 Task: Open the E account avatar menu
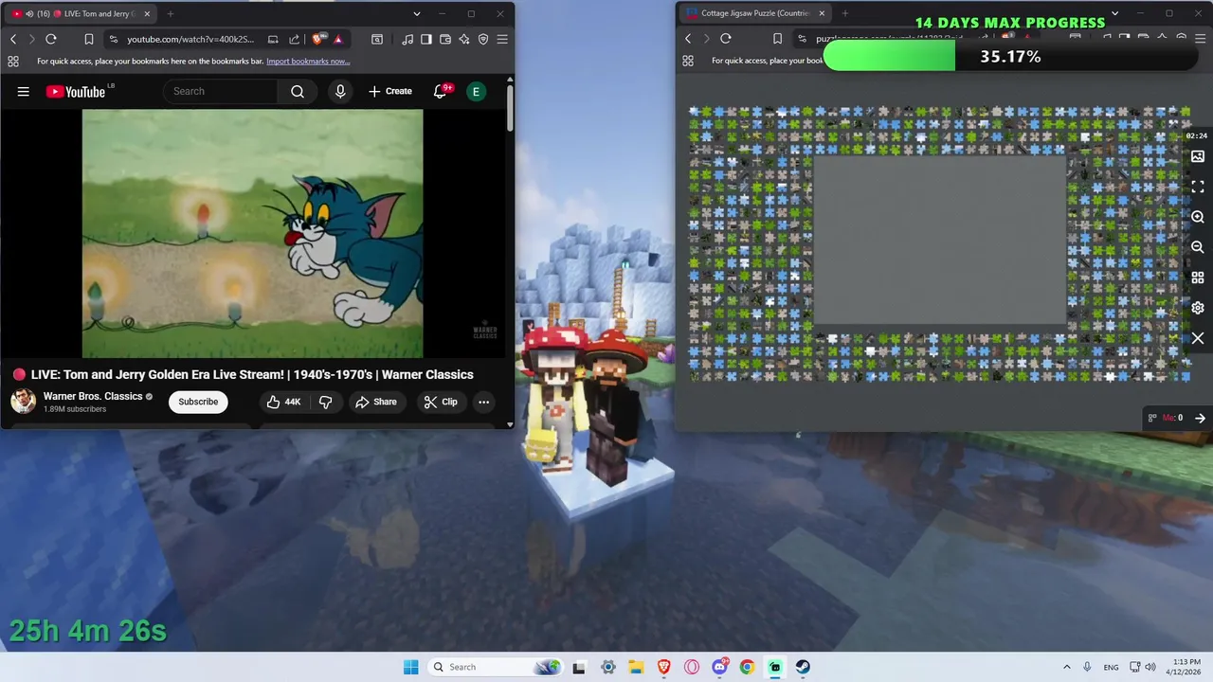click(x=476, y=91)
